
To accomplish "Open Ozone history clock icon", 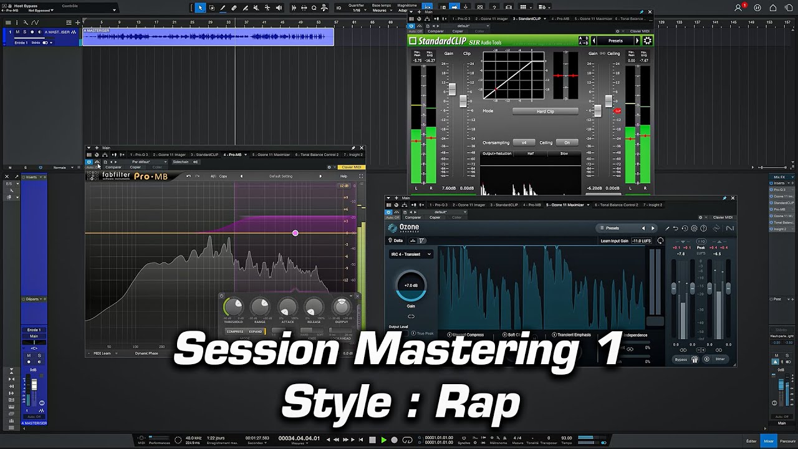I will [685, 228].
